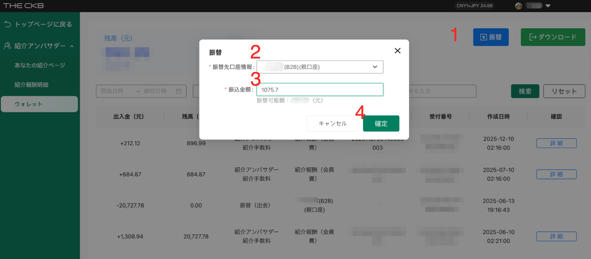Open the 振替先口座情報 account dropdown
Viewport: 591px width, 259px height.
click(320, 67)
